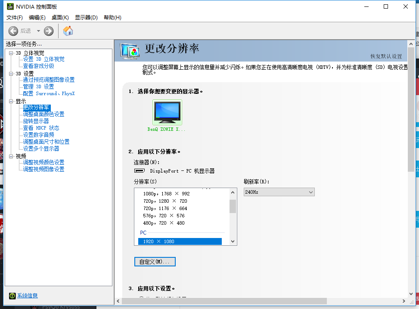Screen dimensions: 419x309
Task: Click horizontal scrollbar right arrow
Action: (x=404, y=301)
